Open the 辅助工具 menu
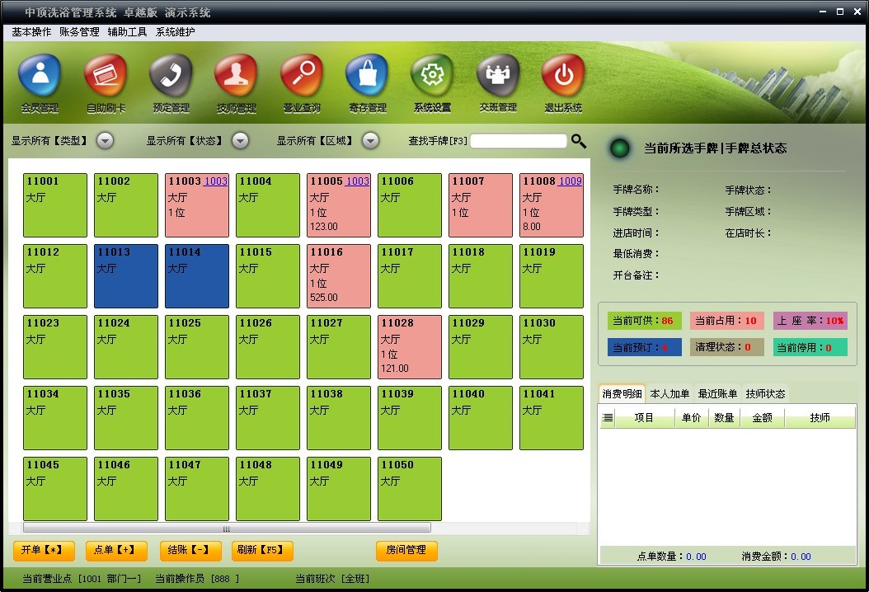Image resolution: width=869 pixels, height=592 pixels. point(127,32)
